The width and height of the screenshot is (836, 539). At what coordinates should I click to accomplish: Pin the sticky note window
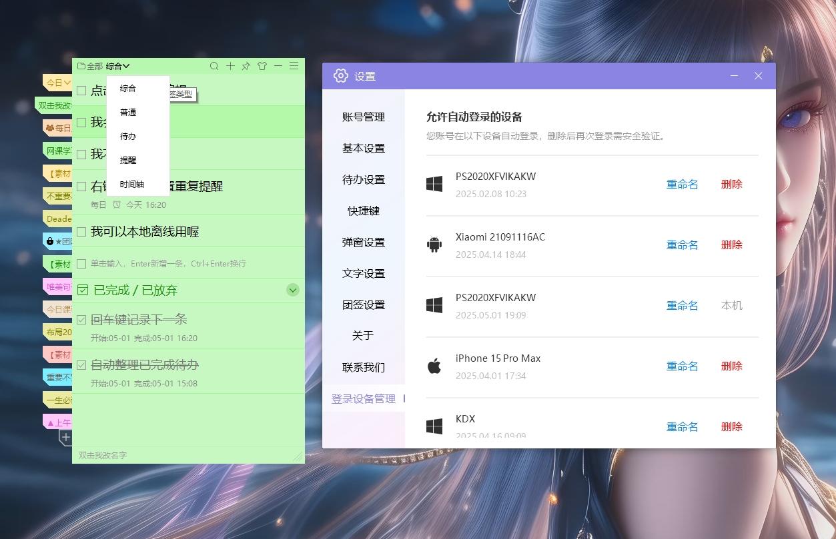(x=246, y=66)
